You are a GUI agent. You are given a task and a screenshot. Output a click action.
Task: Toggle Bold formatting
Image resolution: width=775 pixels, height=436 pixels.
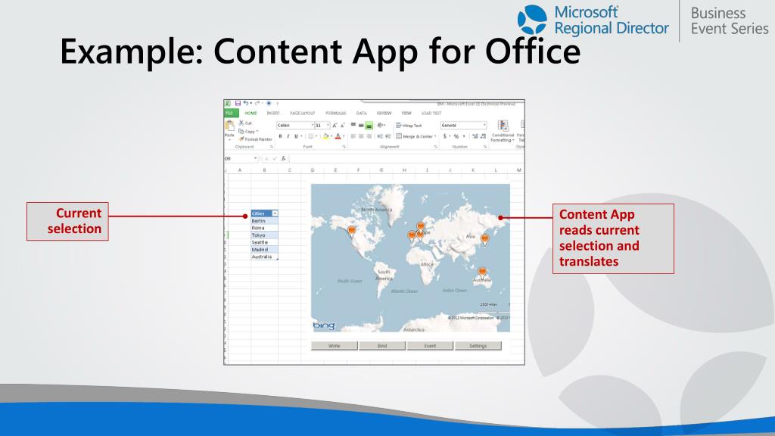(x=280, y=136)
